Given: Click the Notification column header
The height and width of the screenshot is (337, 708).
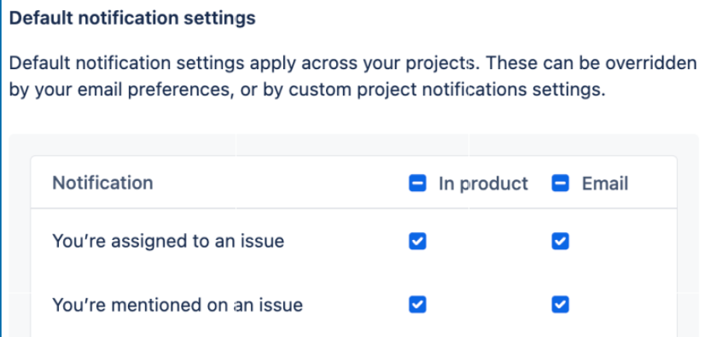Looking at the screenshot, I should tap(102, 183).
